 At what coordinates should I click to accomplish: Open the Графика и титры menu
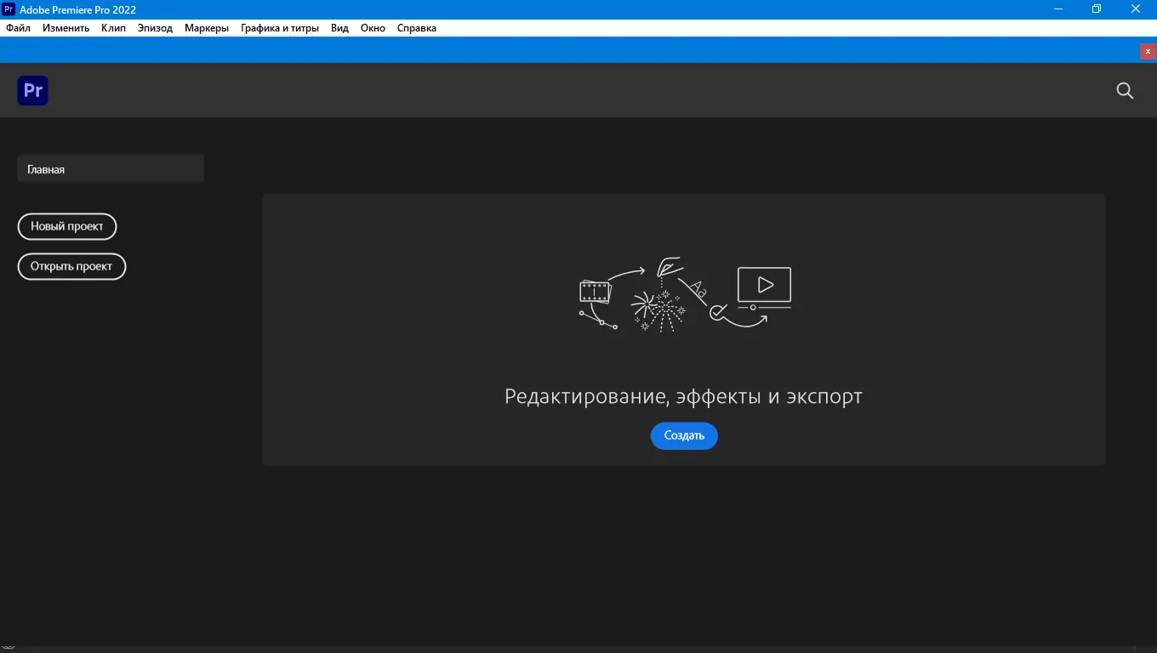coord(280,27)
